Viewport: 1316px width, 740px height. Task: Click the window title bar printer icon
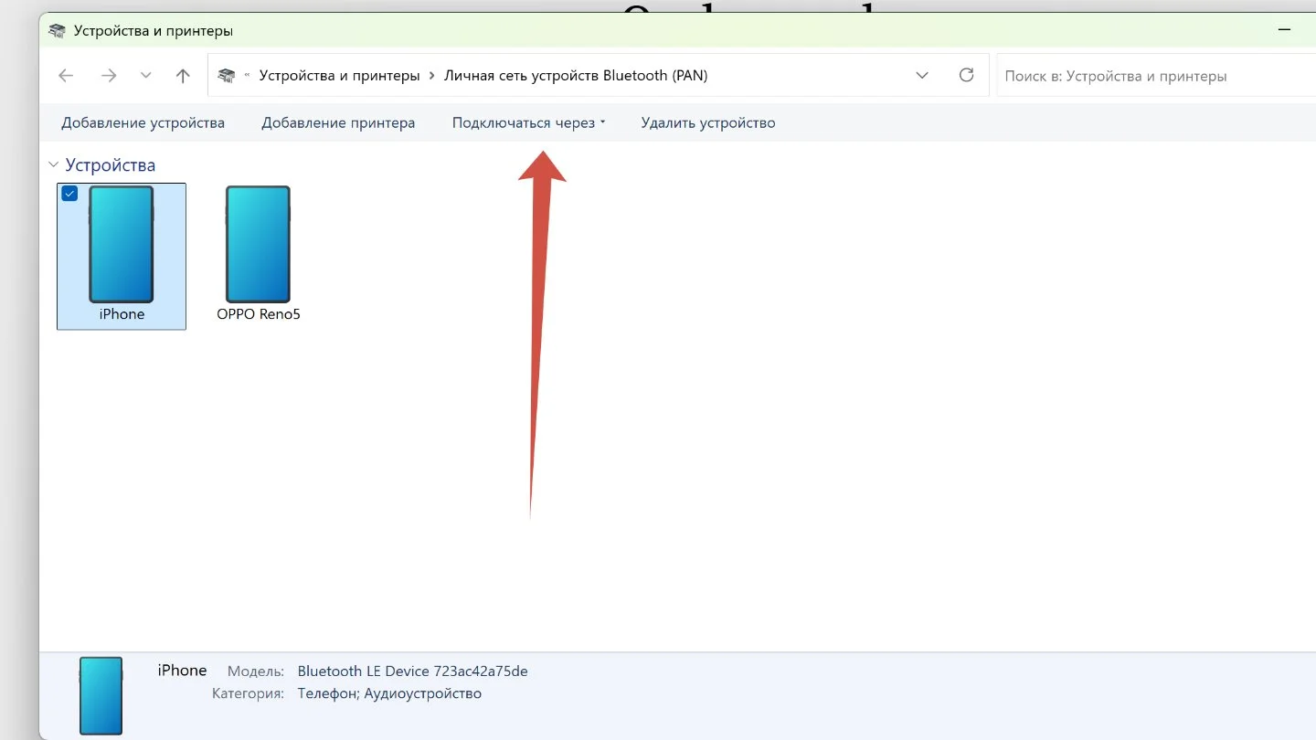(x=58, y=31)
